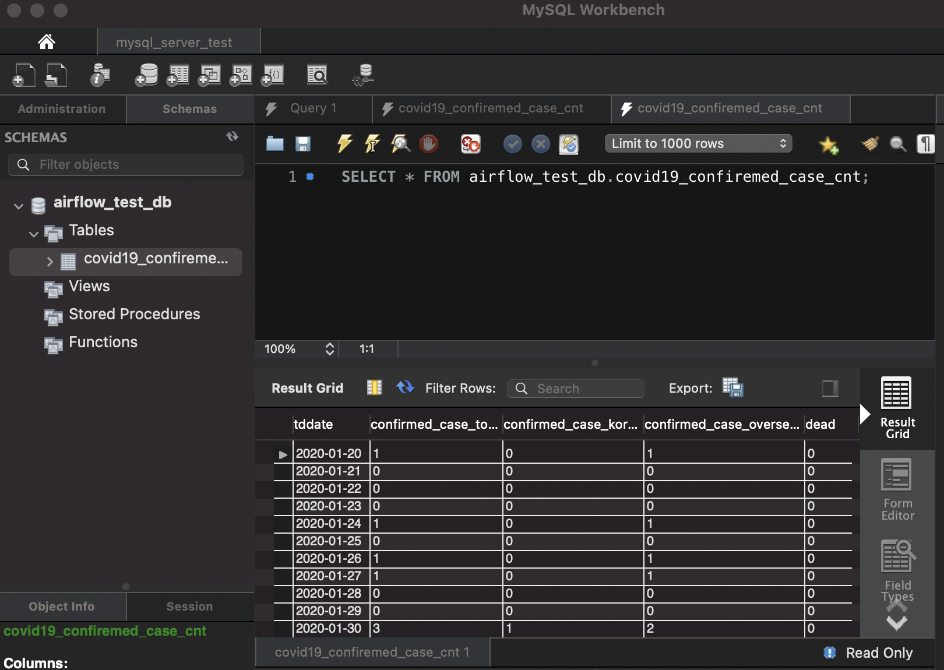Show more result view options chevron

(x=896, y=623)
